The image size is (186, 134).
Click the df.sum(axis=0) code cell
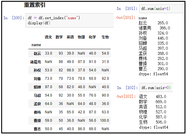point(156,88)
